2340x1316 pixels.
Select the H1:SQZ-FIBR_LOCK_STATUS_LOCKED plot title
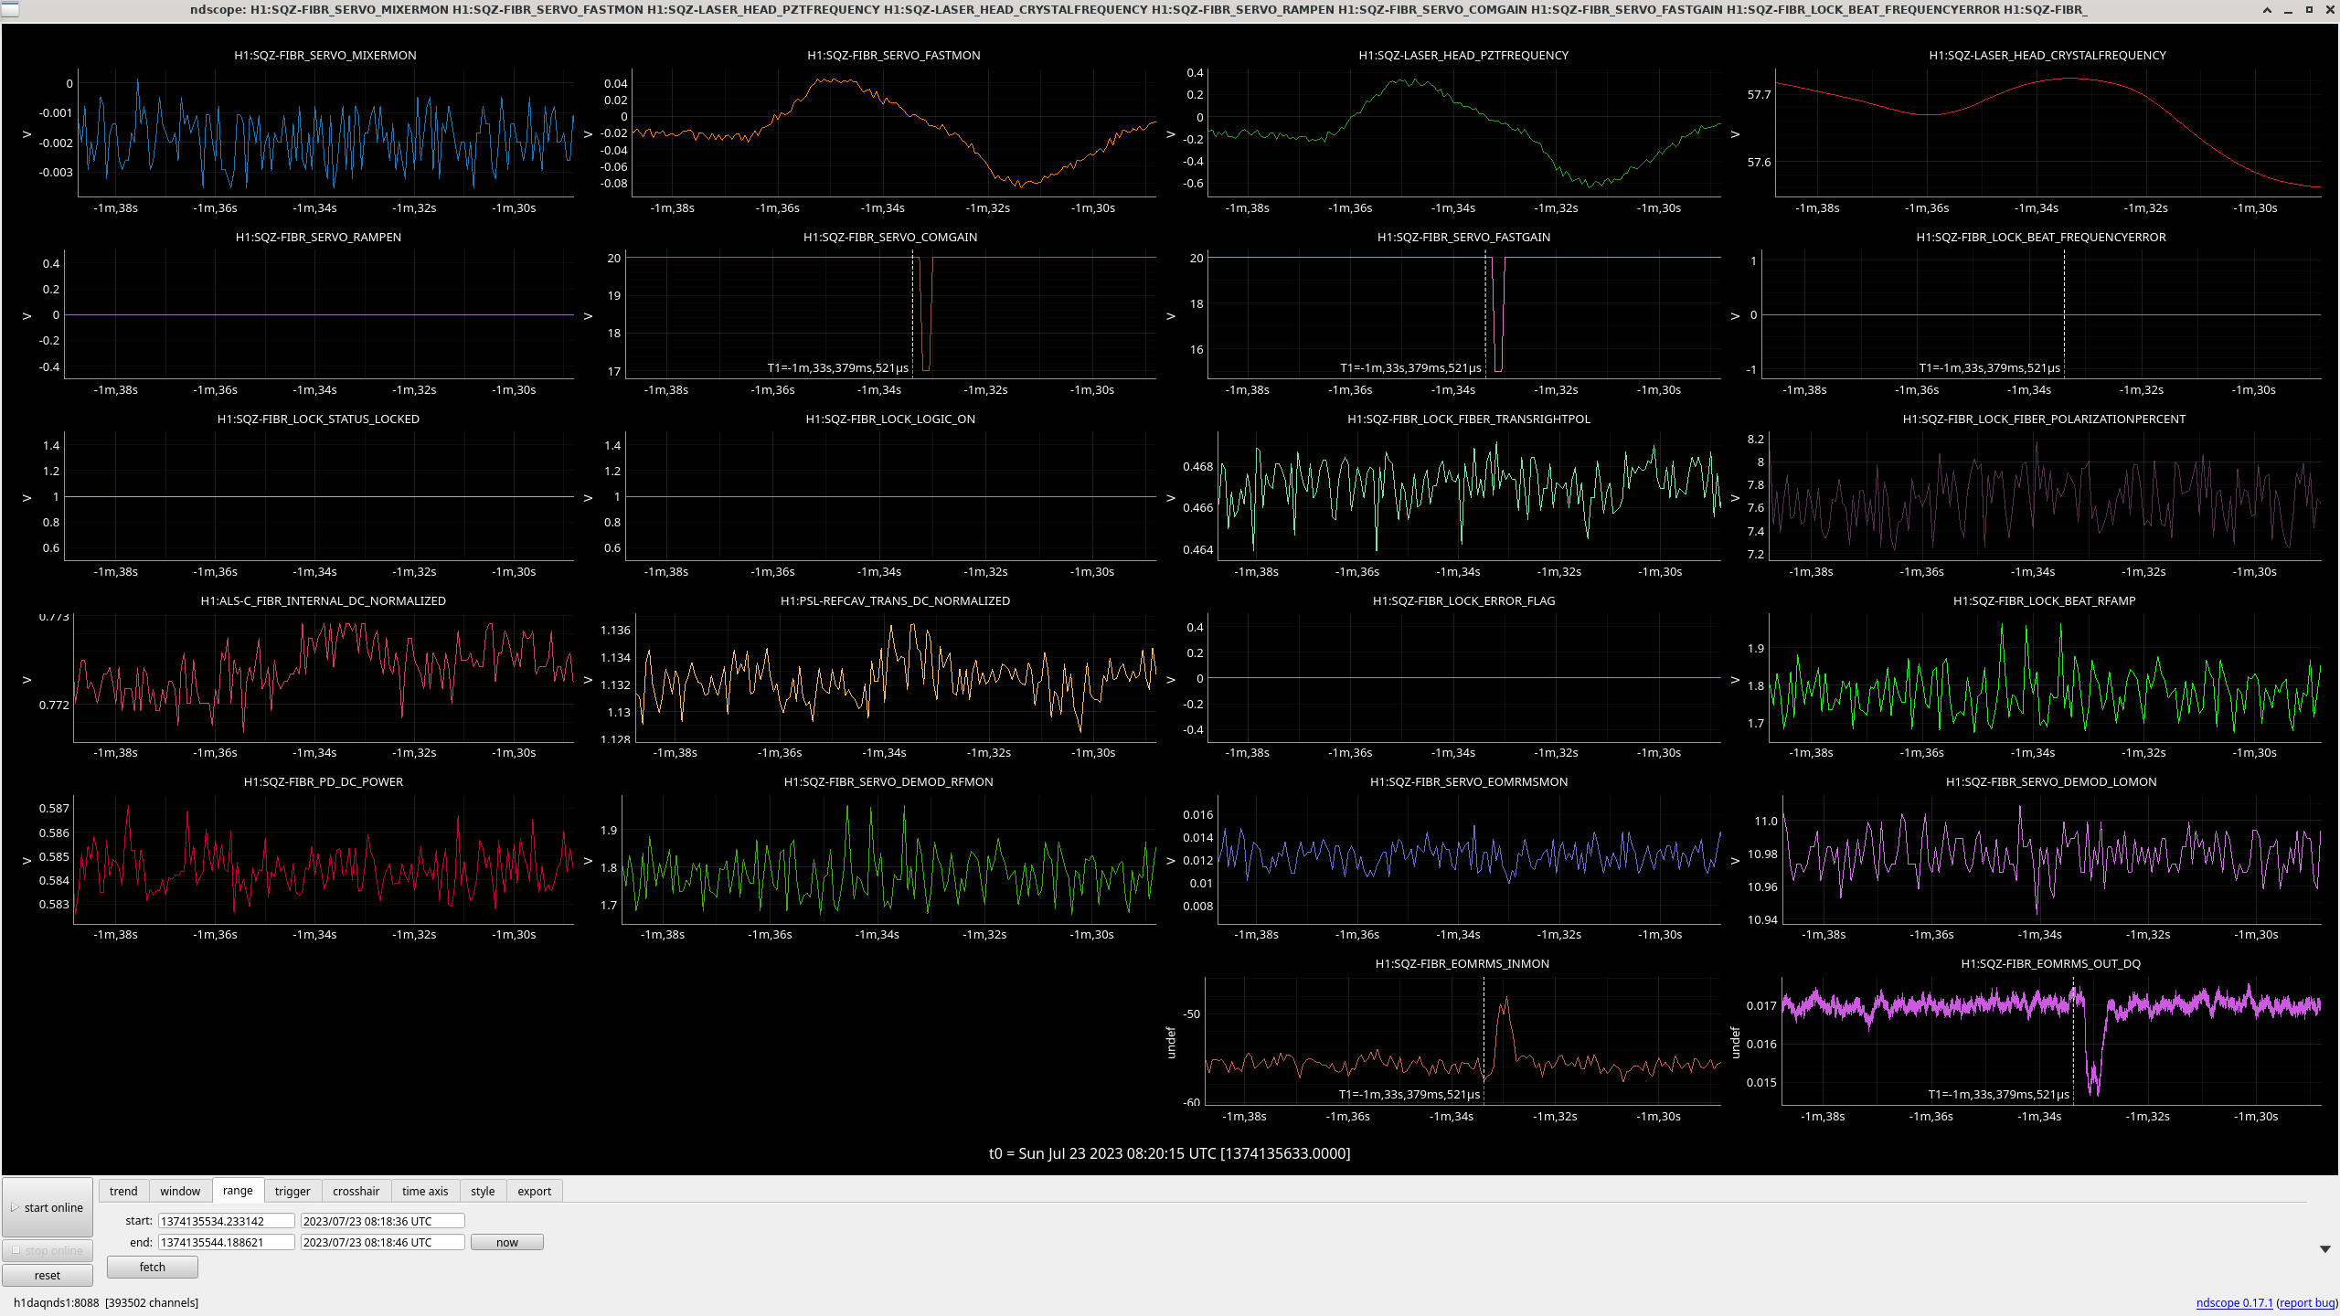coord(318,419)
